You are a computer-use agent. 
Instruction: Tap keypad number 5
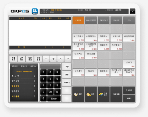point(50,79)
